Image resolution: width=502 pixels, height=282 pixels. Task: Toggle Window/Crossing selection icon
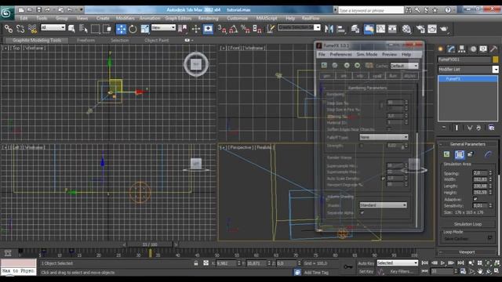point(107,29)
